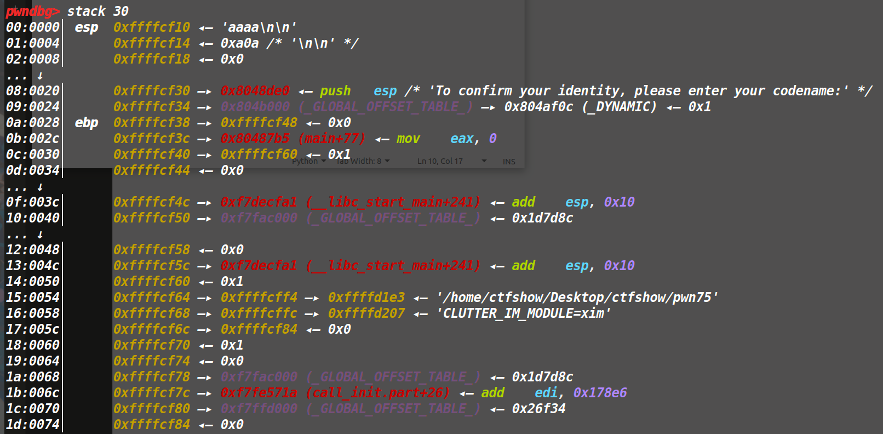Click the _DYNAMIC symbol address 0x804af0c
The height and width of the screenshot is (434, 883).
coord(580,107)
